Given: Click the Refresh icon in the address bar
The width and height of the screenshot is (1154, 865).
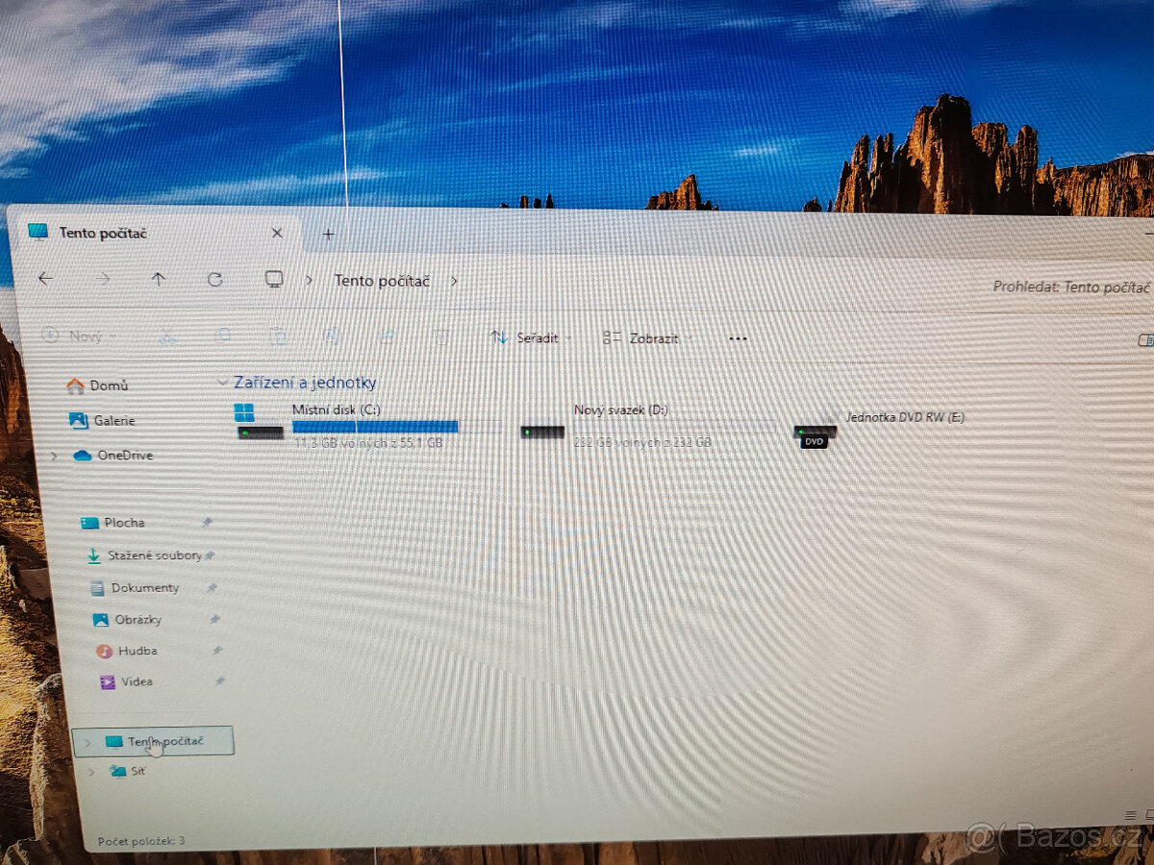Looking at the screenshot, I should pos(215,280).
